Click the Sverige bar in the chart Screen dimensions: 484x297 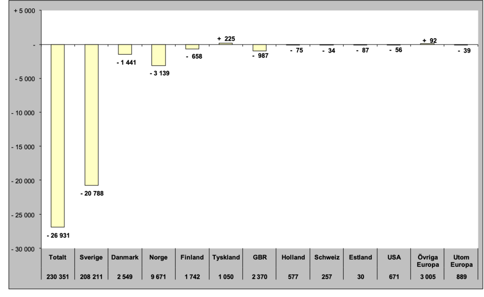pos(91,115)
